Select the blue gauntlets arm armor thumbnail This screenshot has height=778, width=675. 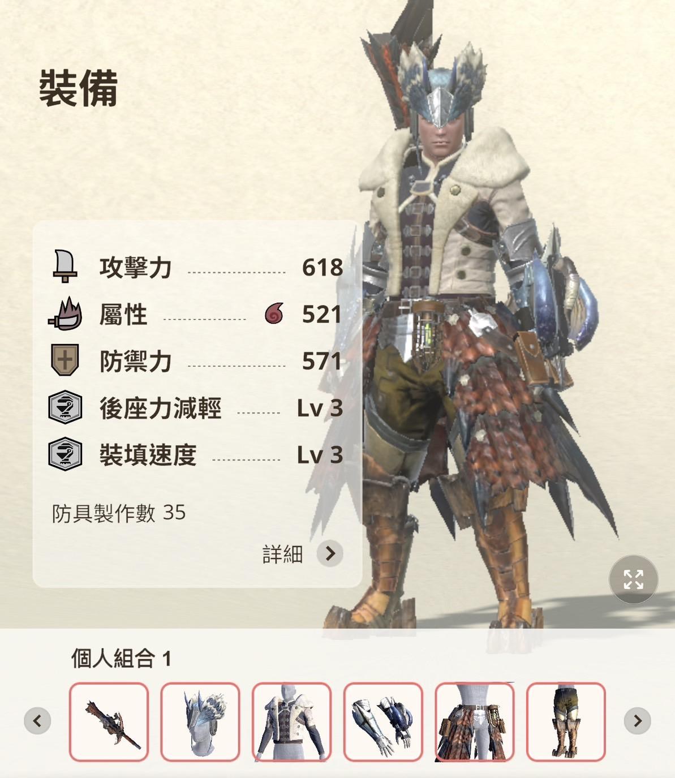[x=383, y=721]
